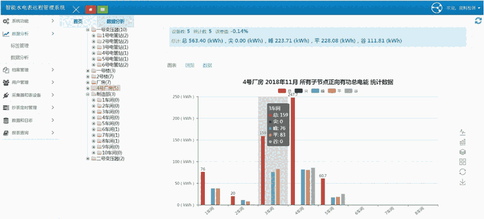Image resolution: width=484 pixels, height=219 pixels.
Task: Toggle the 峰 legend series
Action: (318, 91)
